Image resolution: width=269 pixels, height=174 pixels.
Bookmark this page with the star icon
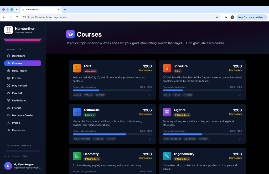[x=217, y=17]
